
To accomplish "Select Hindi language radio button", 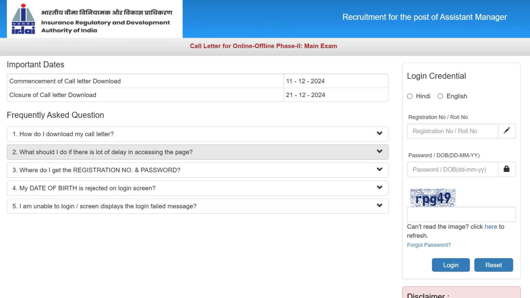I will (x=410, y=96).
